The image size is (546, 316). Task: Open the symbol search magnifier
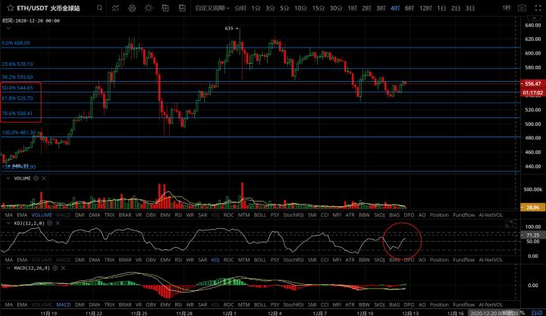pyautogui.click(x=99, y=8)
